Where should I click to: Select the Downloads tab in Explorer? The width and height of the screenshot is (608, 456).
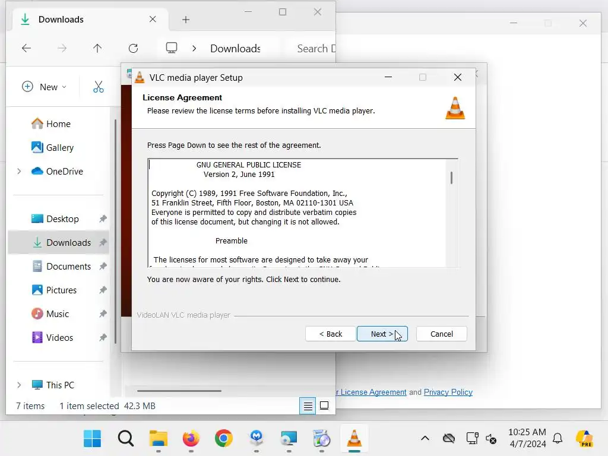pyautogui.click(x=89, y=20)
